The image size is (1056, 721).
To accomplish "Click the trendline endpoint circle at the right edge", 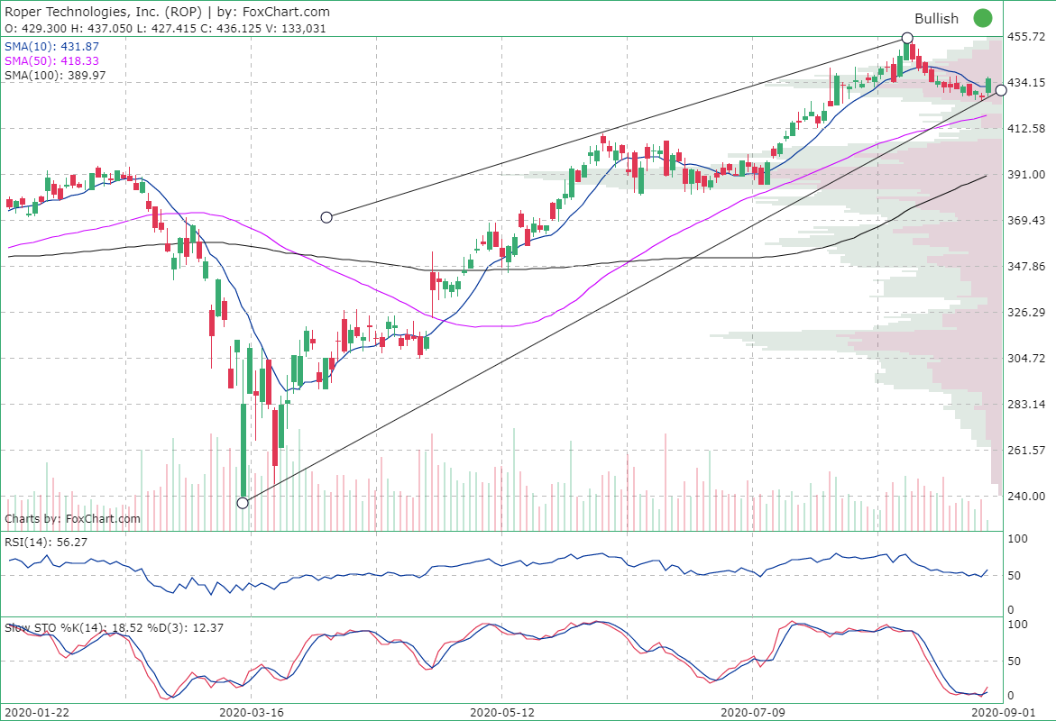I will coord(999,89).
